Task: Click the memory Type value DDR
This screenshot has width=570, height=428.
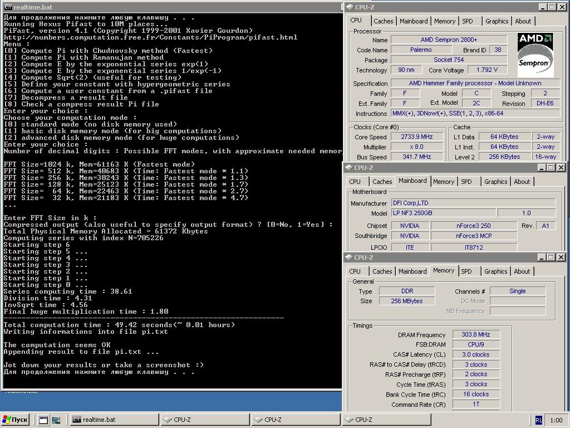Action: coord(407,291)
